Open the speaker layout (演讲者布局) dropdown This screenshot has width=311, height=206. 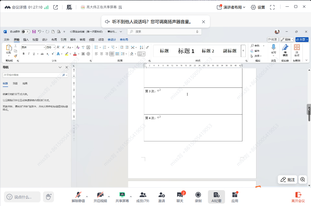point(232,7)
